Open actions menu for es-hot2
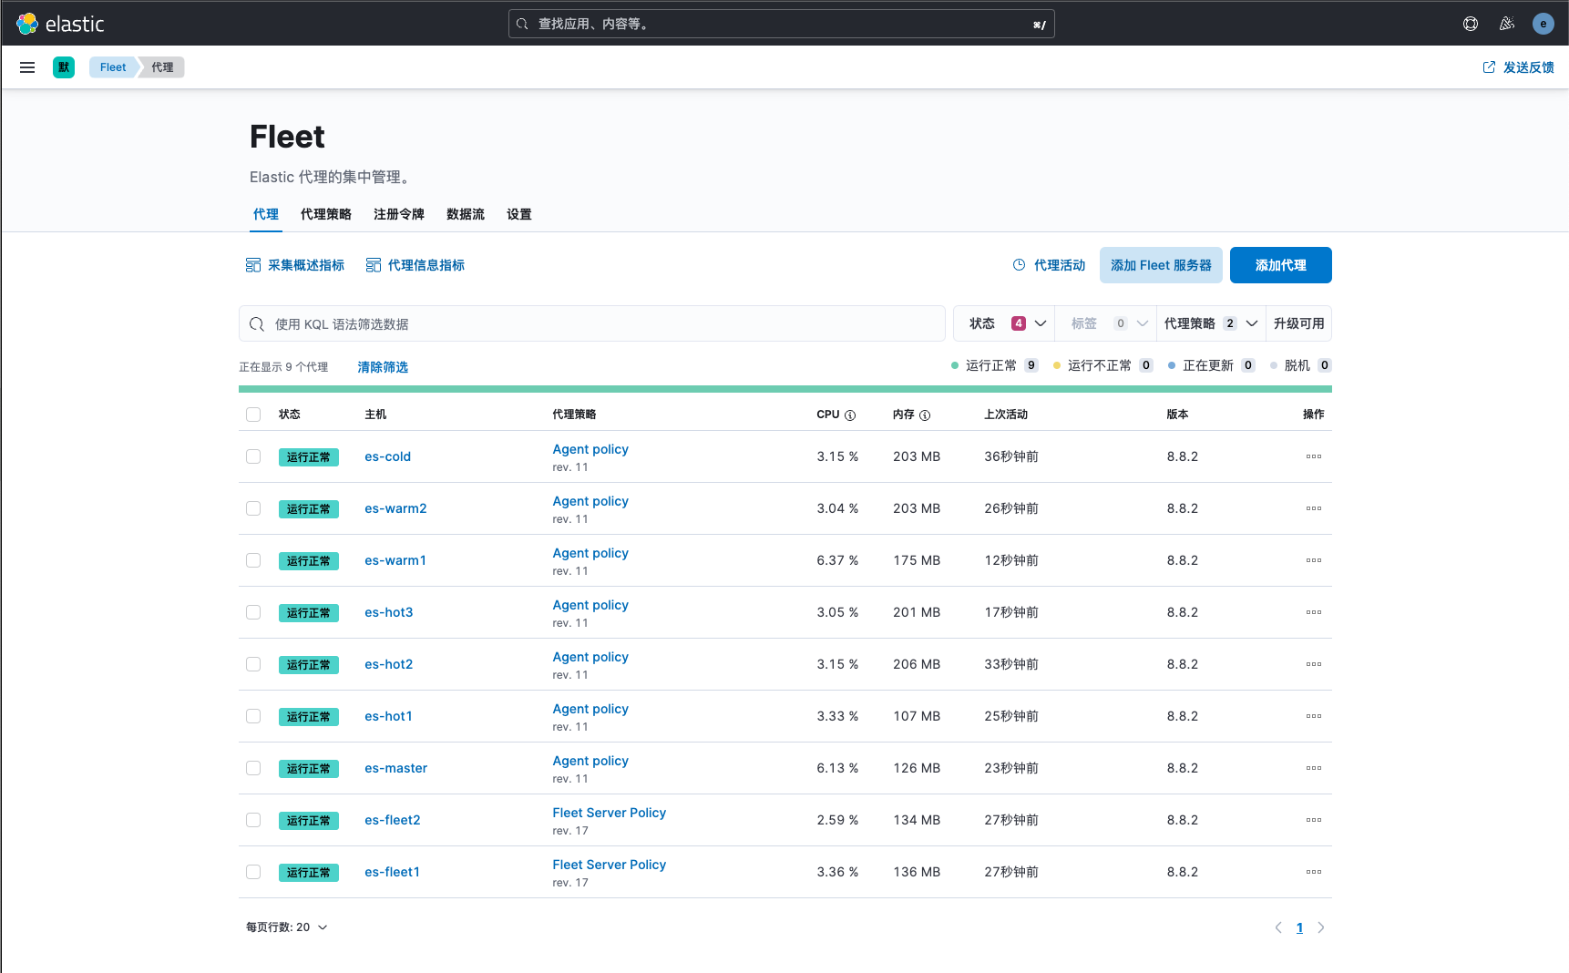1569x973 pixels. (1314, 664)
